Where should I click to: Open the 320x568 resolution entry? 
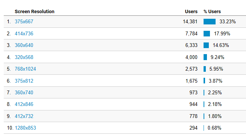point(24,57)
